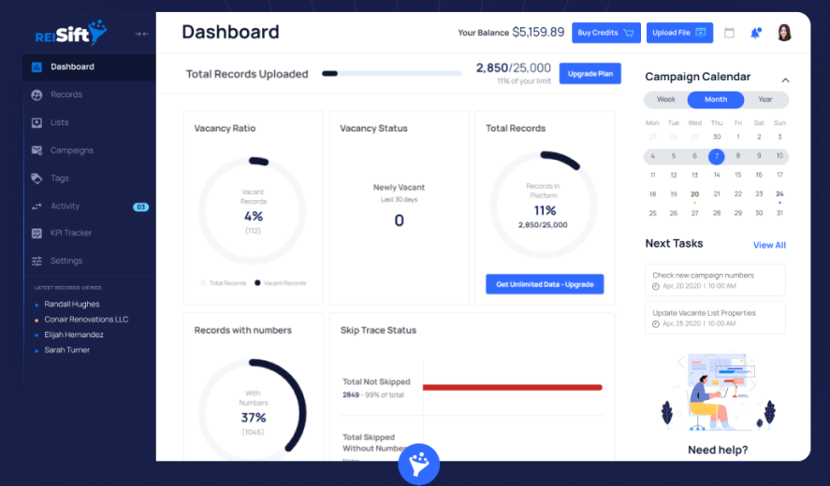Click clock icon on Apr 20 task
830x486 pixels.
(x=656, y=286)
